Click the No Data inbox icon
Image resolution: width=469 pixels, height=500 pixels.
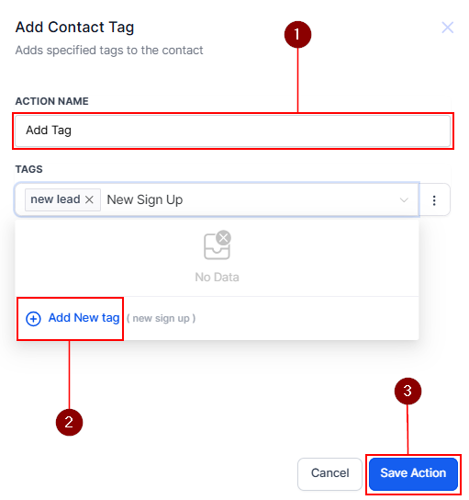[218, 244]
